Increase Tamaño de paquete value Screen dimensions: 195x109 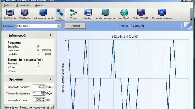(x=43, y=86)
